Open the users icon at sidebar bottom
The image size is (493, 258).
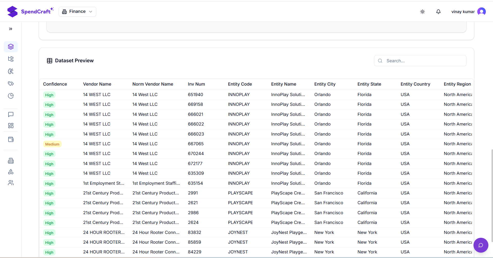tap(11, 183)
